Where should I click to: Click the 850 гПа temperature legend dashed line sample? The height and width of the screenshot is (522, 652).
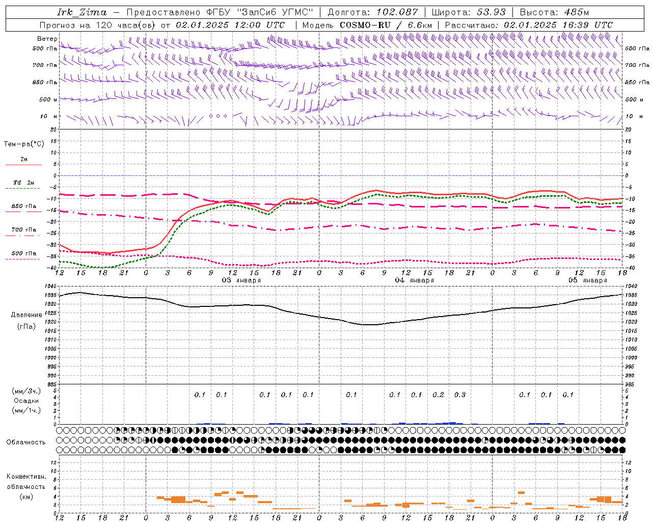[23, 212]
